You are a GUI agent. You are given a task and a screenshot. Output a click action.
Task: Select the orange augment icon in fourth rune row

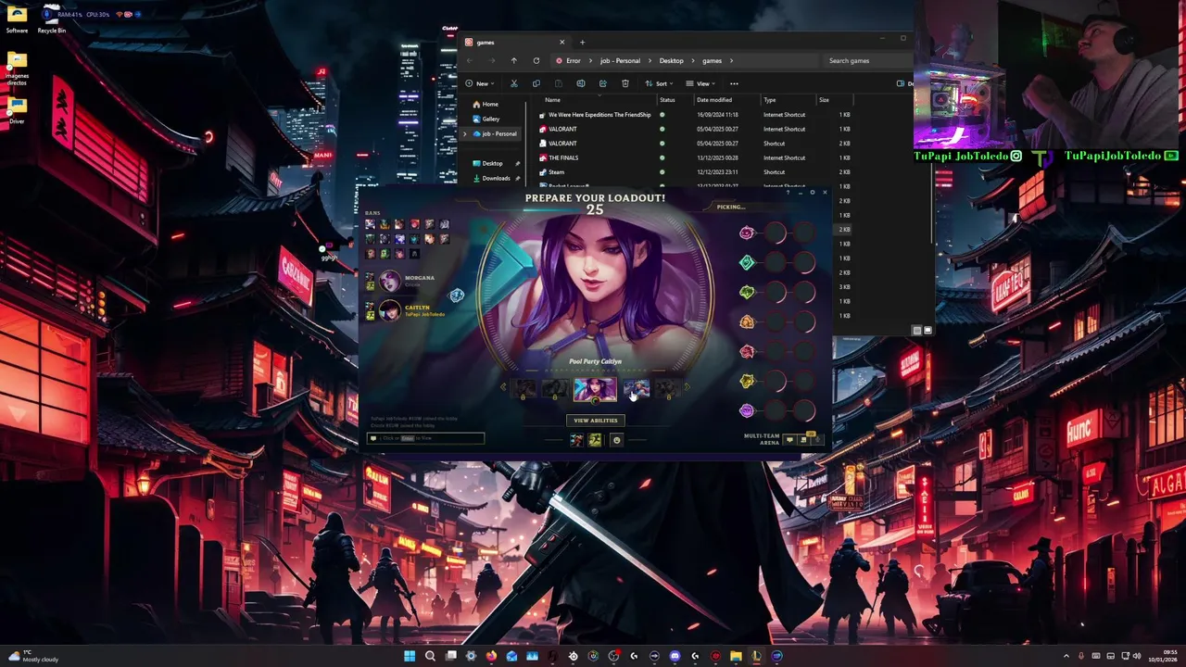tap(747, 321)
